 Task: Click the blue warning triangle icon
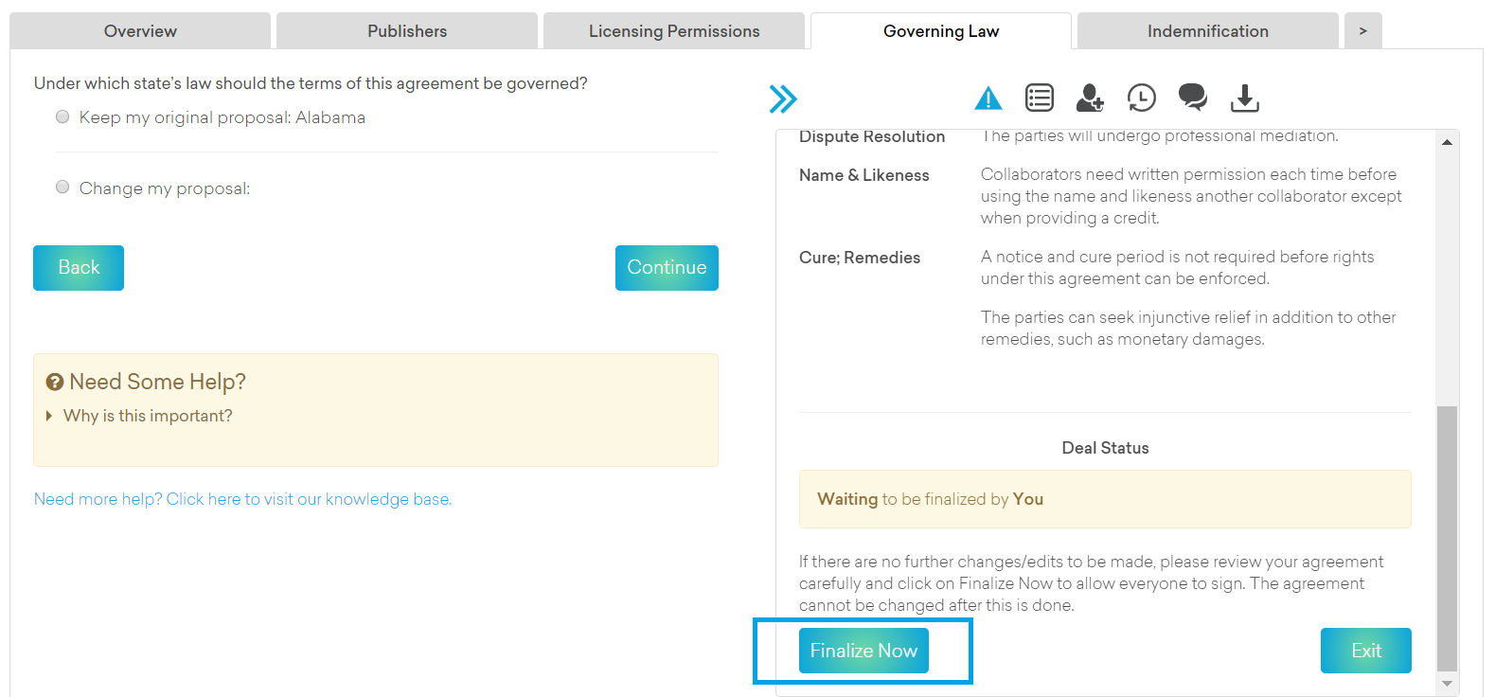[988, 98]
